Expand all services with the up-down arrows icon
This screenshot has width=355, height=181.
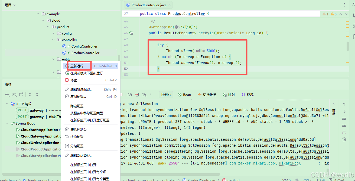click(30, 95)
